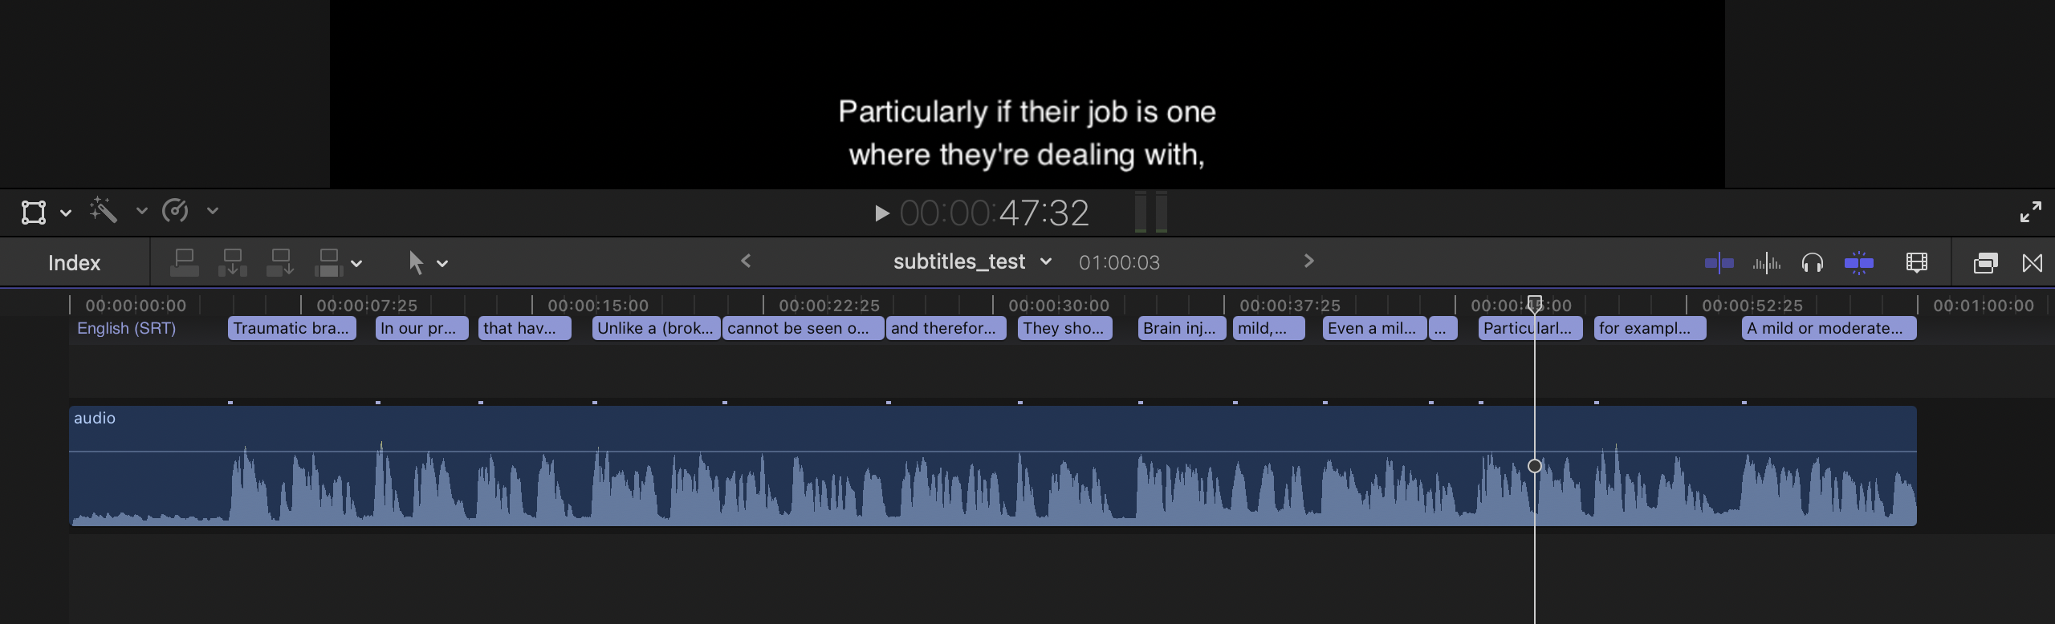Click the 00:00:15:00 ruler mark
This screenshot has width=2055, height=624.
[598, 306]
